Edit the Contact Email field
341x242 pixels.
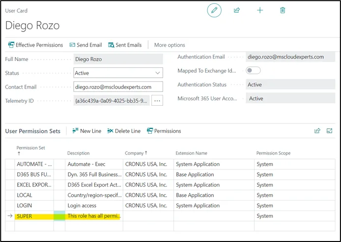118,87
